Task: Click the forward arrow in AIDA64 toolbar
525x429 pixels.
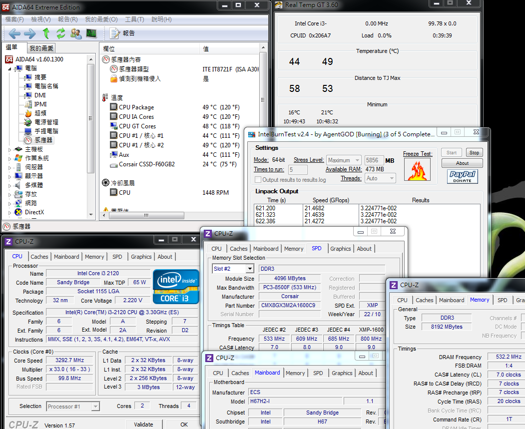Action: click(29, 33)
